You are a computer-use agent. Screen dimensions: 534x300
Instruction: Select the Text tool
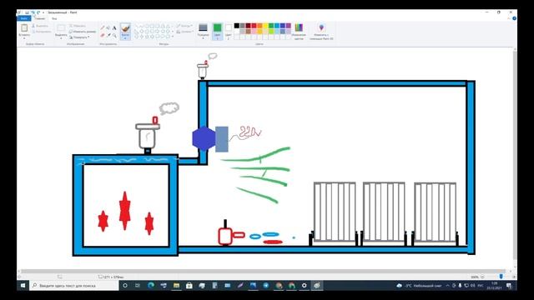(x=114, y=27)
